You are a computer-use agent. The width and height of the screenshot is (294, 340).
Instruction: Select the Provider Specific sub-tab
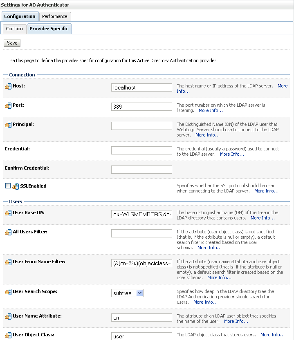(49, 29)
